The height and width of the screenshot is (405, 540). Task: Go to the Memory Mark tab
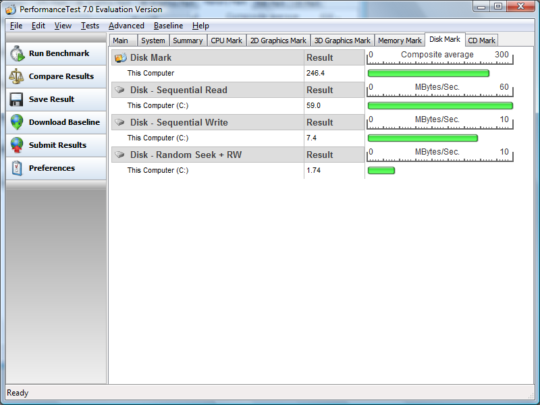400,40
